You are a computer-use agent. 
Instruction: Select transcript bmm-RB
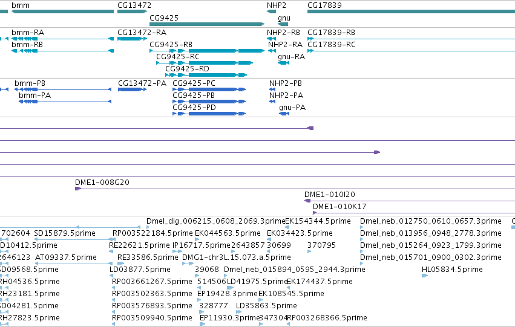point(27,45)
